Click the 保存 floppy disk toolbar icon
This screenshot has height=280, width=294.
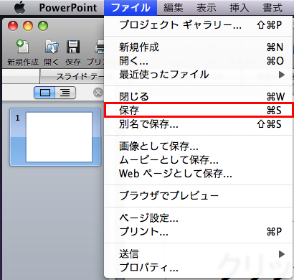pyautogui.click(x=73, y=47)
